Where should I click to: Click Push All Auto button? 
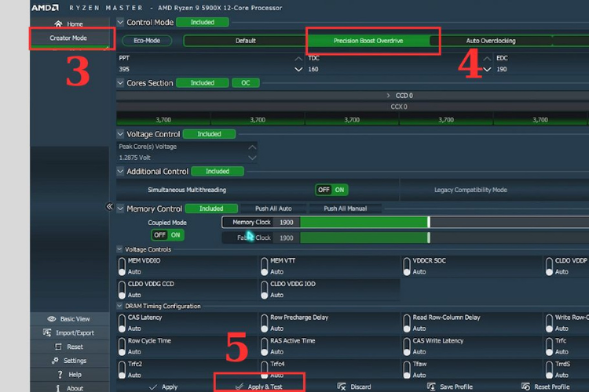point(273,209)
